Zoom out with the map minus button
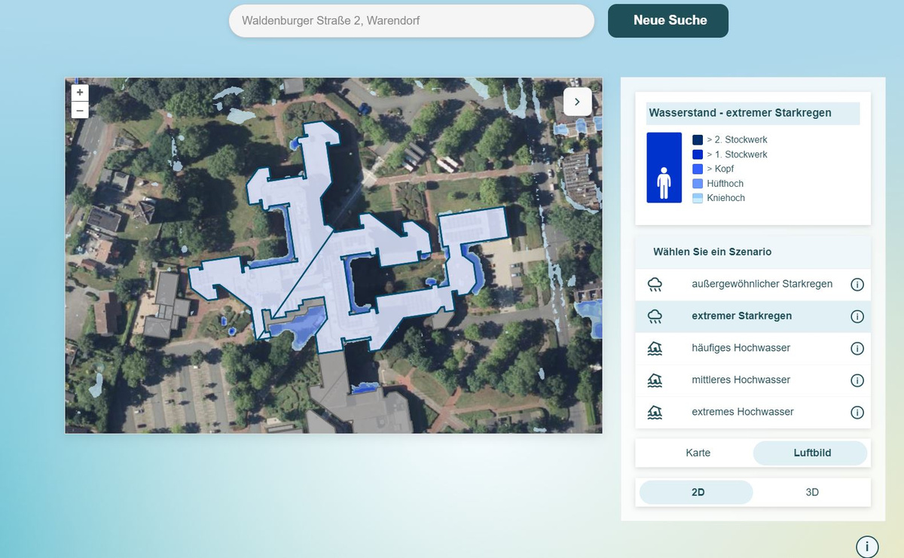The image size is (904, 558). click(x=80, y=110)
